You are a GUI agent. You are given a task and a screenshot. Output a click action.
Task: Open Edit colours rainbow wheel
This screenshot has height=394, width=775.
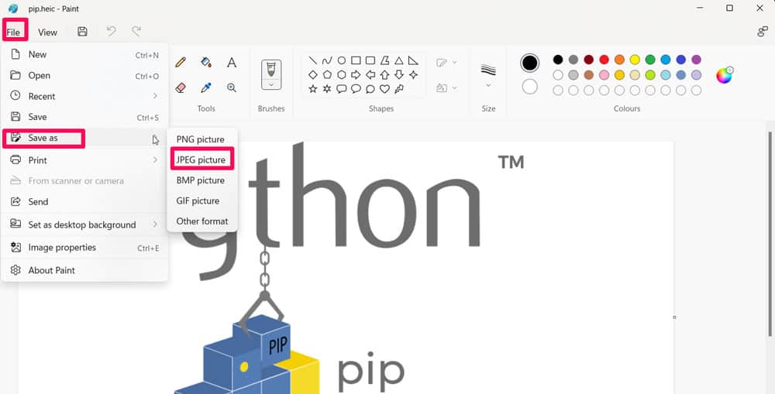(724, 75)
